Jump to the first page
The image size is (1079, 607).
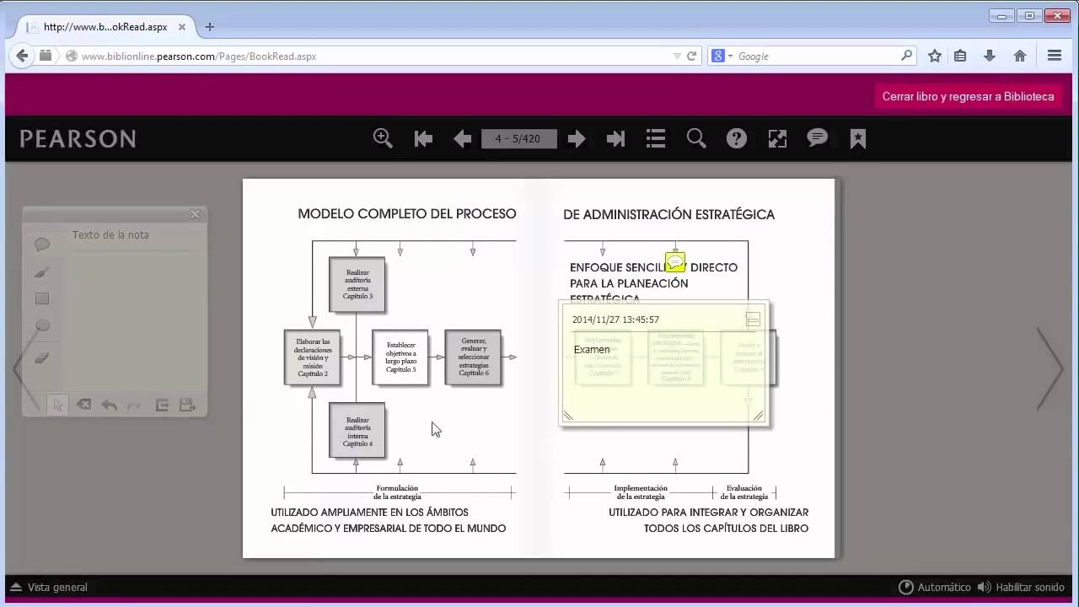click(423, 139)
